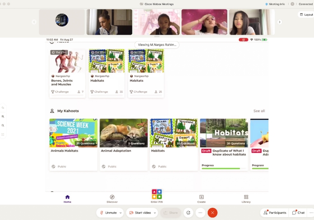Screen dimensions: 314x220
Task: Open the Library tab
Action: (246, 199)
